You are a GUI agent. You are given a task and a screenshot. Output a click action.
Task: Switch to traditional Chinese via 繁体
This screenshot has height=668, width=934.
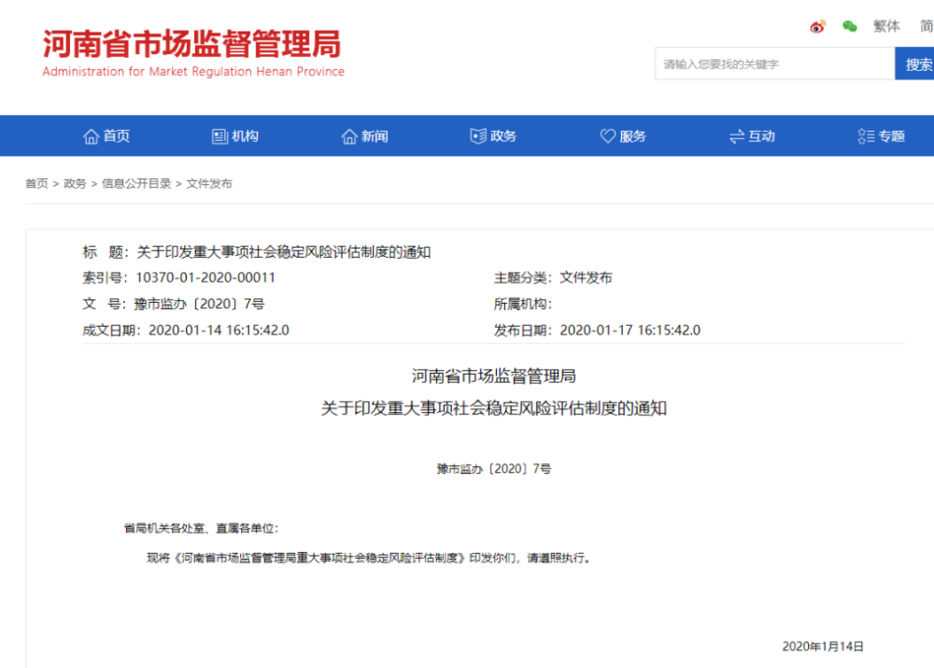point(886,26)
